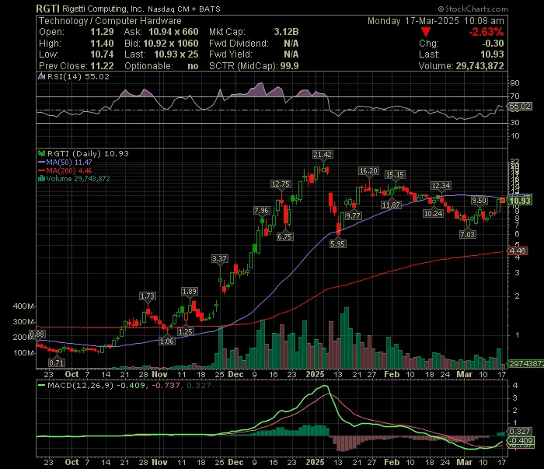Click the 4.46 MA(200) axis tag
The image size is (544, 469).
[518, 250]
